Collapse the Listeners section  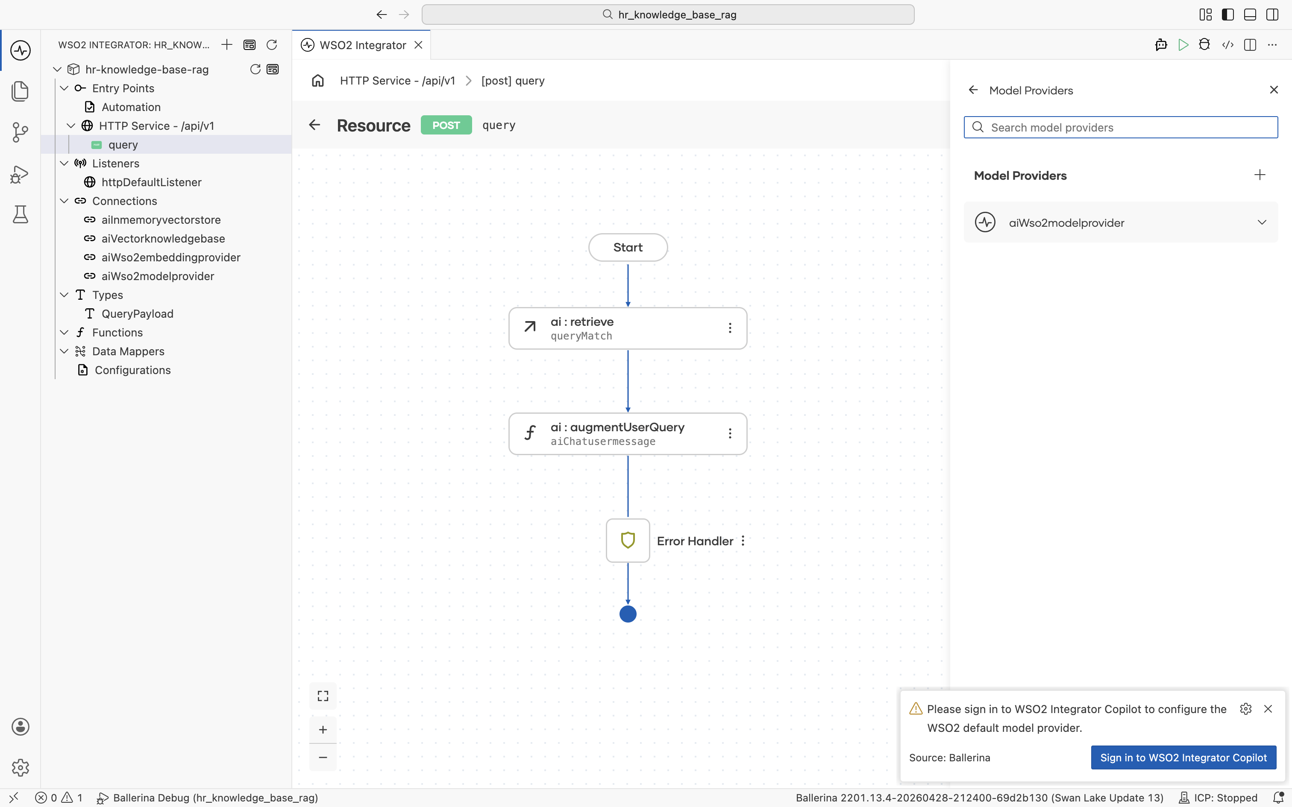[64, 163]
